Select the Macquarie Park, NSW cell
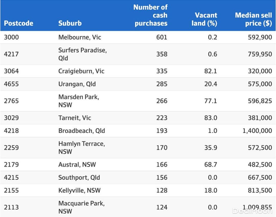The image size is (276, 217). click(81, 207)
